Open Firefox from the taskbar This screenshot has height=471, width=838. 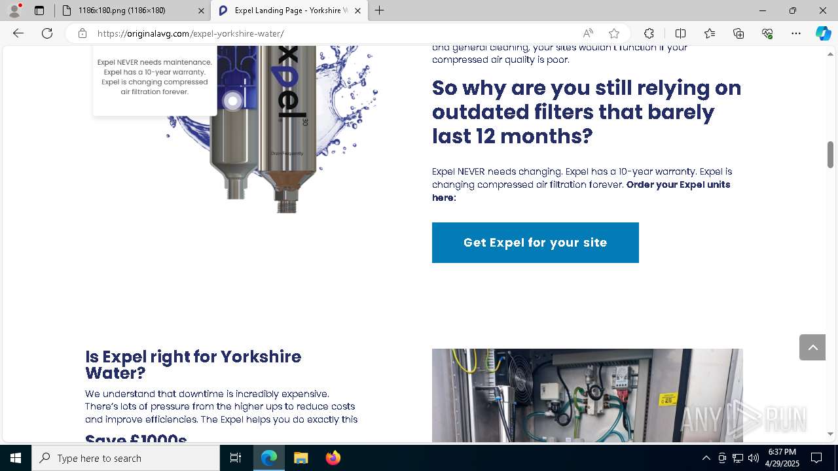[x=333, y=458]
